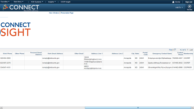
Task: Open the New Window link
Action: coord(54,13)
